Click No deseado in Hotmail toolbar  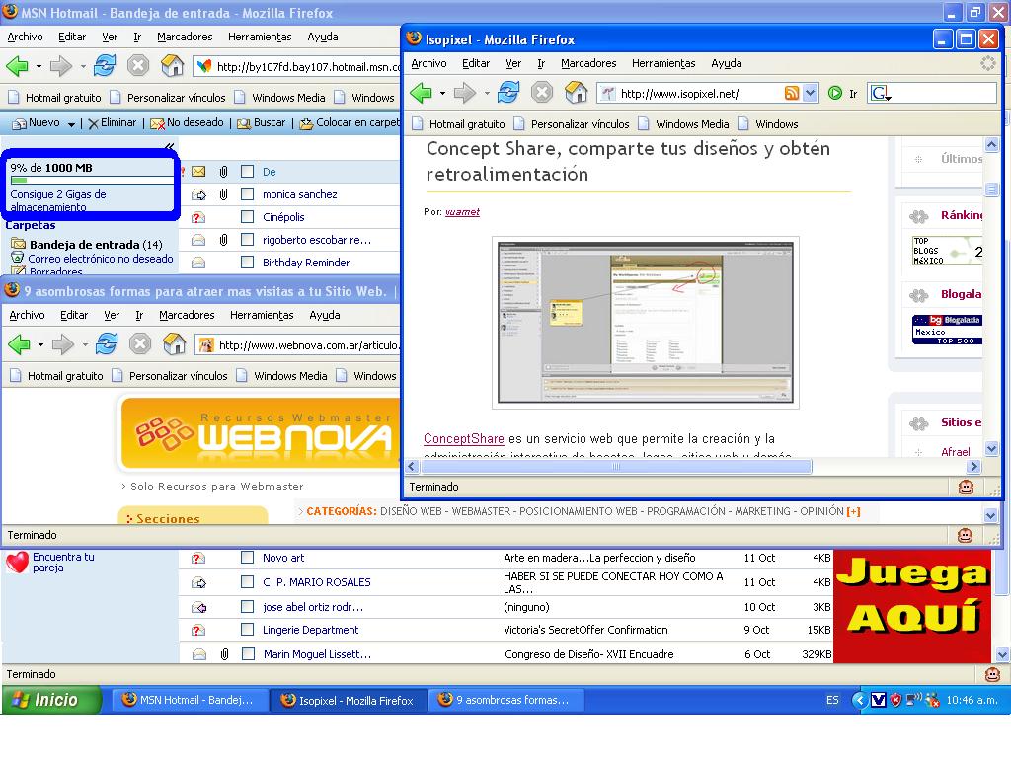tap(187, 122)
